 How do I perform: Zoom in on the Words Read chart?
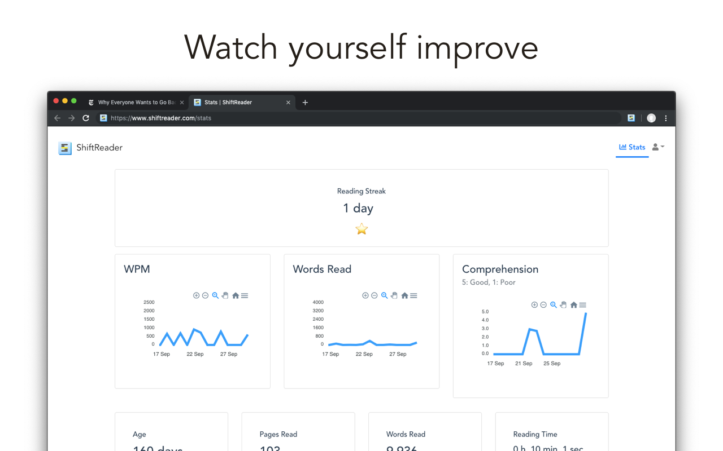pyautogui.click(x=365, y=295)
